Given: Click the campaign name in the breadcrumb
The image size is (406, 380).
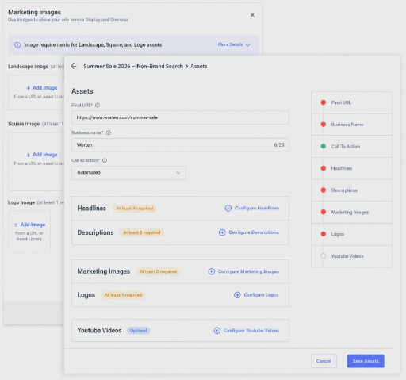Looking at the screenshot, I should [x=133, y=67].
